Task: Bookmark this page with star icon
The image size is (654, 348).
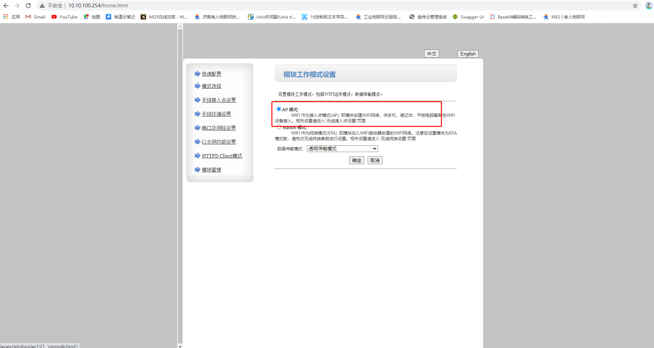Action: [x=635, y=6]
